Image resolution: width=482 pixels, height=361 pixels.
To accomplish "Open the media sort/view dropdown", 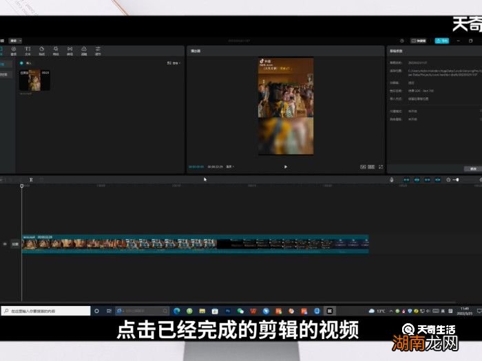I will (174, 63).
